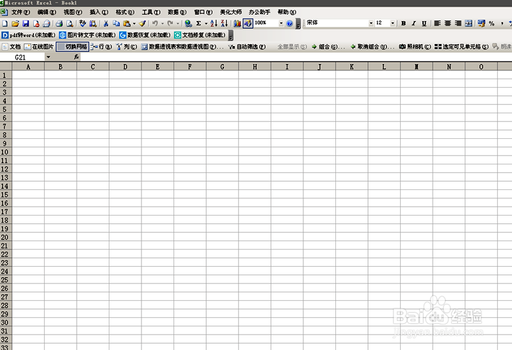Click the formula fx insert function button
512x350 pixels.
(76, 57)
